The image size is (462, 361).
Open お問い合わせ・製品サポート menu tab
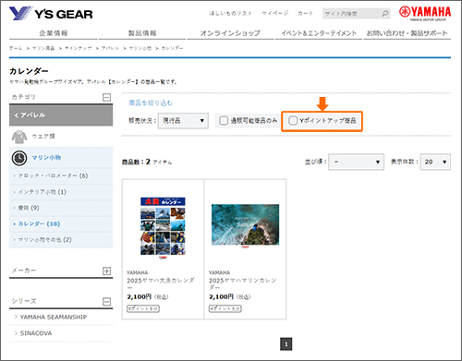point(407,33)
